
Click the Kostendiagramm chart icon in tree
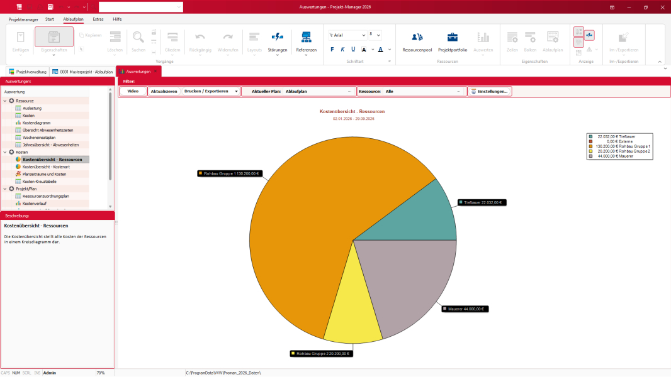(x=18, y=123)
